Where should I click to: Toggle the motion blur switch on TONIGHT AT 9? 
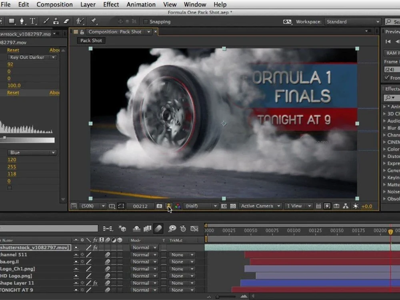coord(107,290)
